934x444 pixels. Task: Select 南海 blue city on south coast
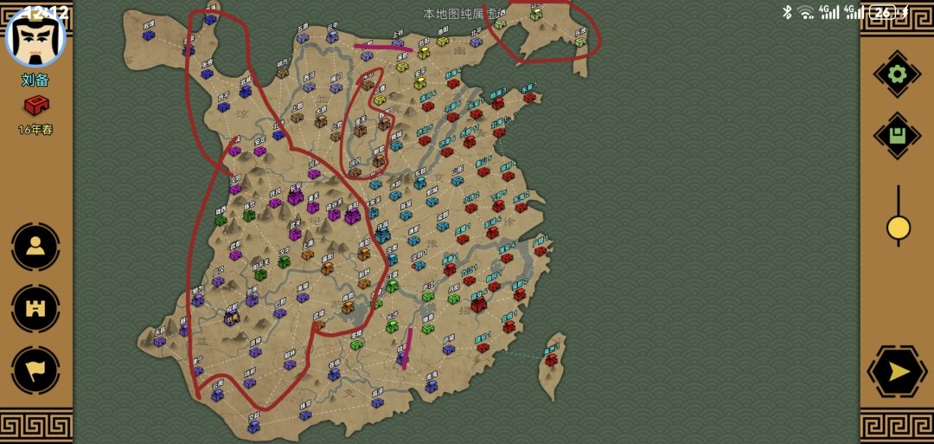[432, 387]
